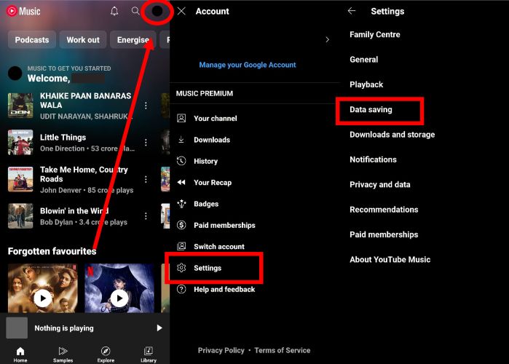The height and width of the screenshot is (364, 509).
Task: Open more options for Little Things
Action: coord(146,142)
